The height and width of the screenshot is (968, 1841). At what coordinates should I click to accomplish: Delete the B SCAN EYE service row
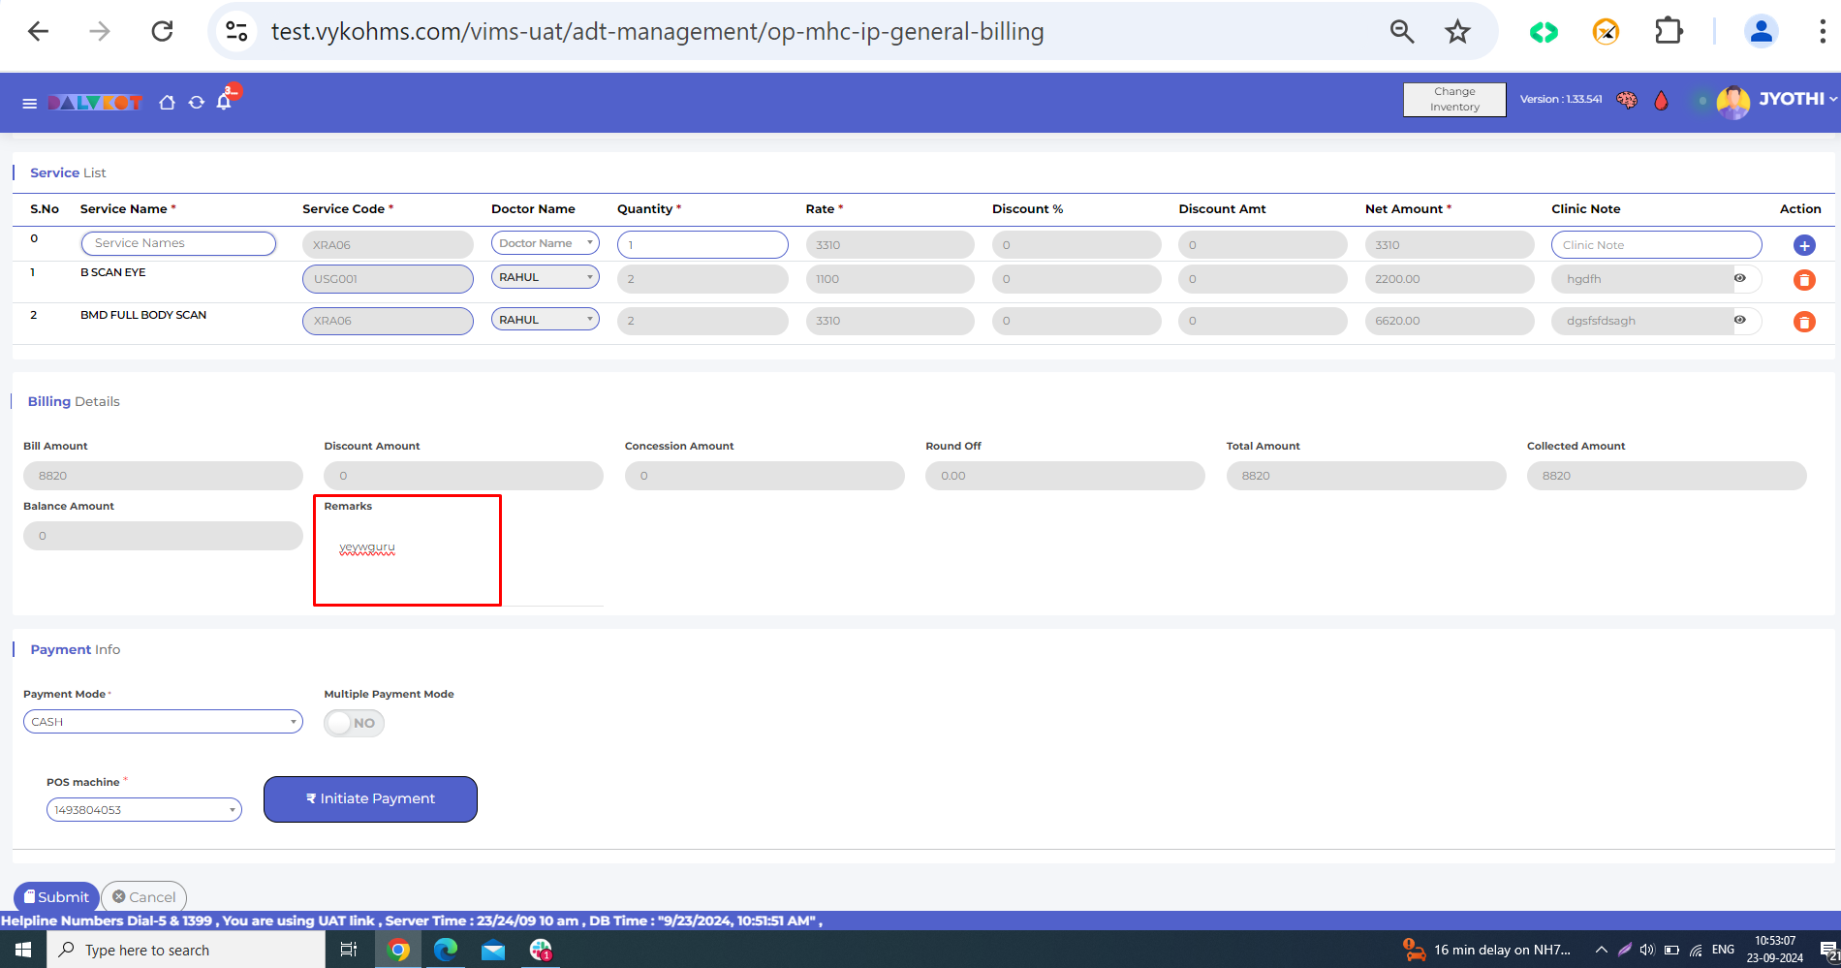(1803, 280)
